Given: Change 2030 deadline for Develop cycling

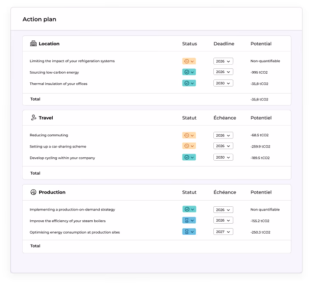Looking at the screenshot, I should [223, 157].
